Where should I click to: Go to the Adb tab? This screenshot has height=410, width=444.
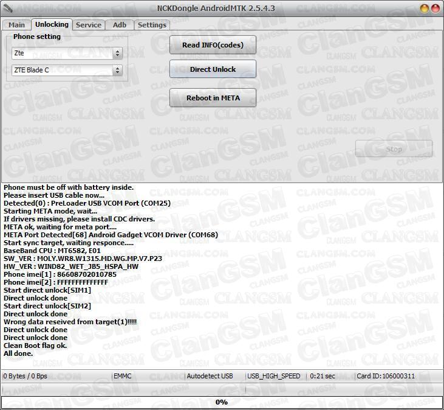(x=120, y=25)
